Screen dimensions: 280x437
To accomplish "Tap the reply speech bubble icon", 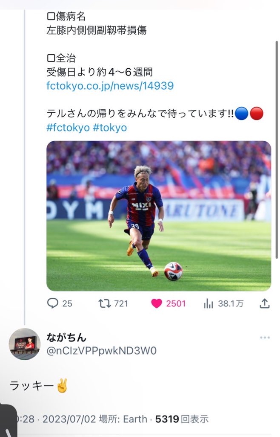I will pos(53,303).
